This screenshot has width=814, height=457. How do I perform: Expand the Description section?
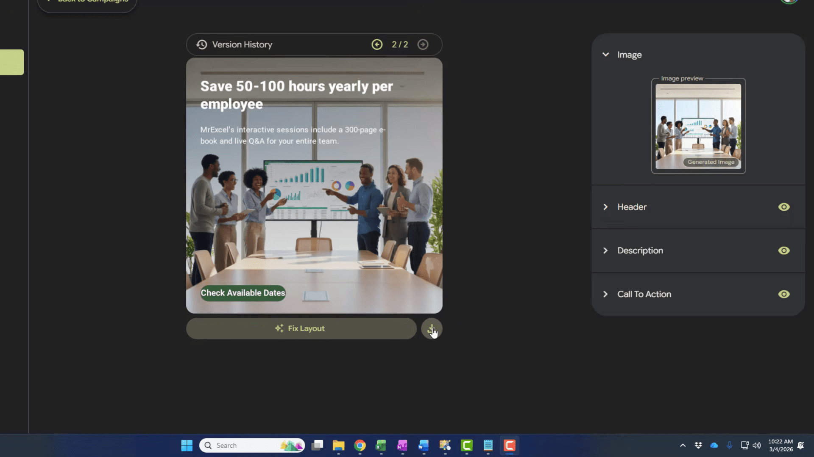pyautogui.click(x=605, y=251)
